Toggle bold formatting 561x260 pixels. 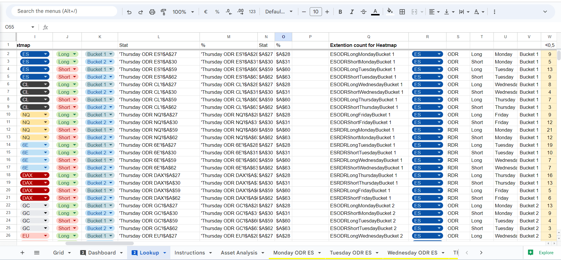(340, 12)
